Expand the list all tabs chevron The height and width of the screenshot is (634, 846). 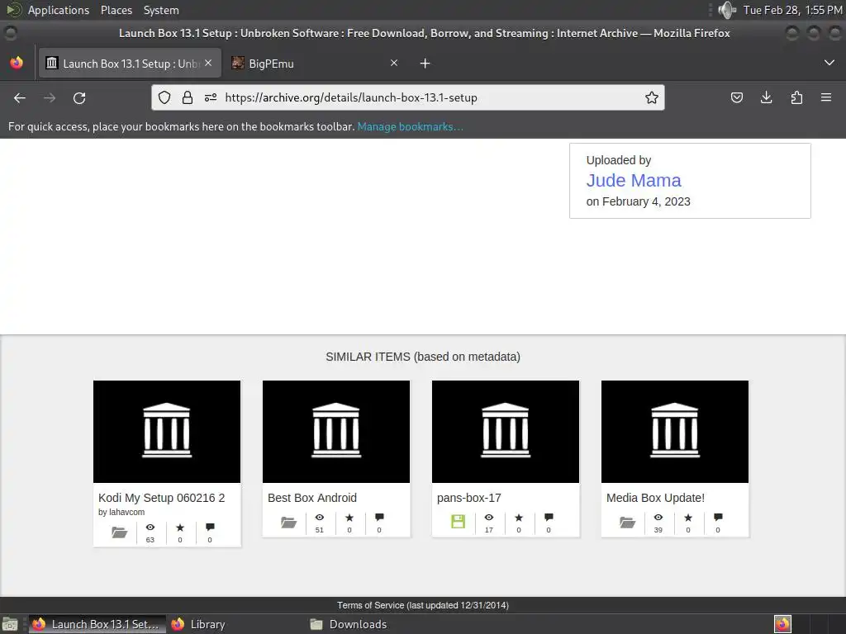(829, 63)
